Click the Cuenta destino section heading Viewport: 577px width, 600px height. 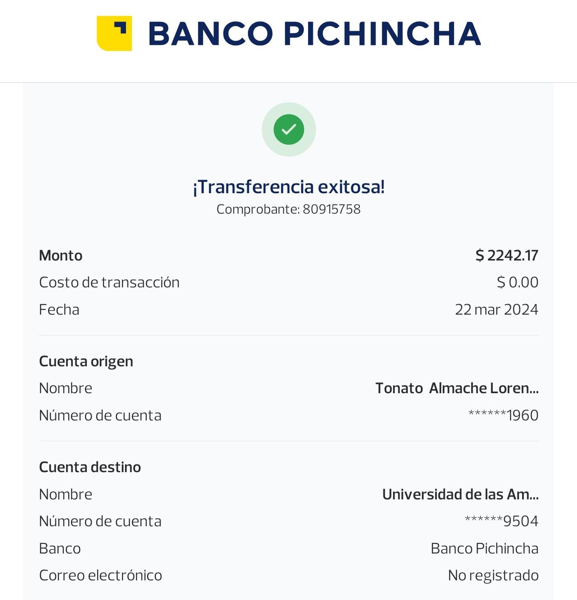(x=90, y=467)
